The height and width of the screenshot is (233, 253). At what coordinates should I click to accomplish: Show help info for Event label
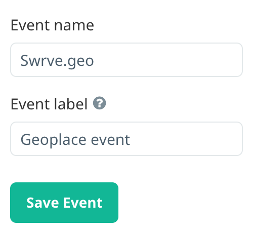coord(100,103)
